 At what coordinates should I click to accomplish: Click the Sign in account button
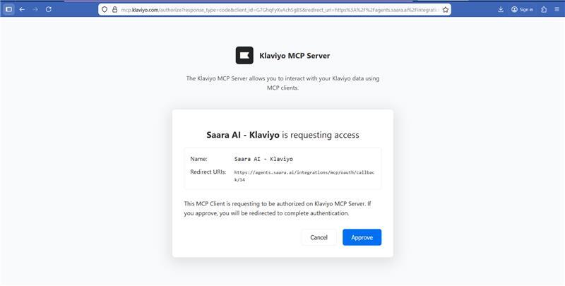coord(522,9)
